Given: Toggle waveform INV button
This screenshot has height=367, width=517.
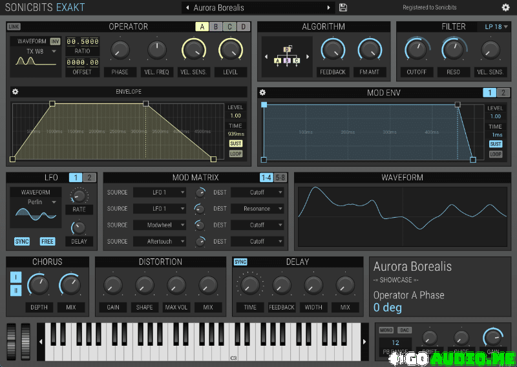Looking at the screenshot, I should coord(55,41).
